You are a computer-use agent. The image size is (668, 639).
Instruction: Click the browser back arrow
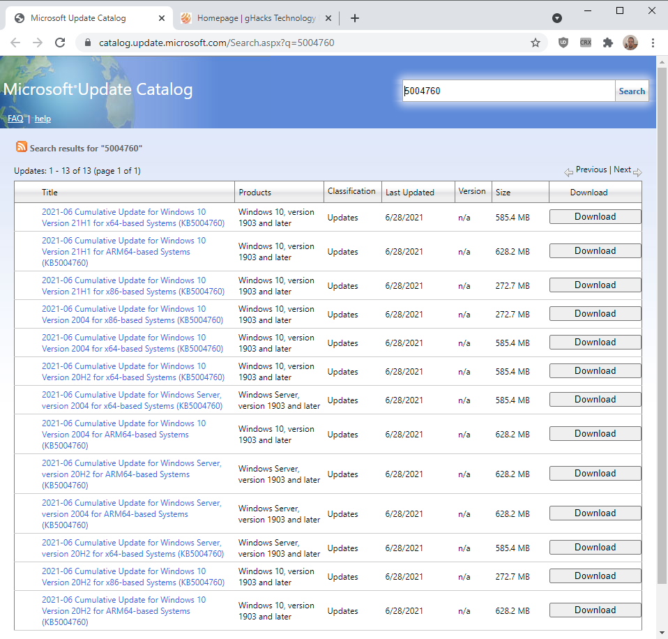click(x=15, y=43)
